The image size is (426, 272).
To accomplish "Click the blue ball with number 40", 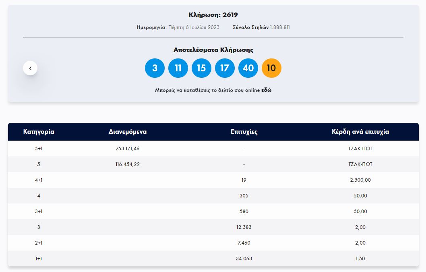I will point(248,68).
